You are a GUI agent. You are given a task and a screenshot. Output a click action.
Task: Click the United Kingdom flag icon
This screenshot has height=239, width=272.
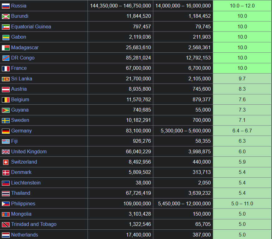coord(6,152)
